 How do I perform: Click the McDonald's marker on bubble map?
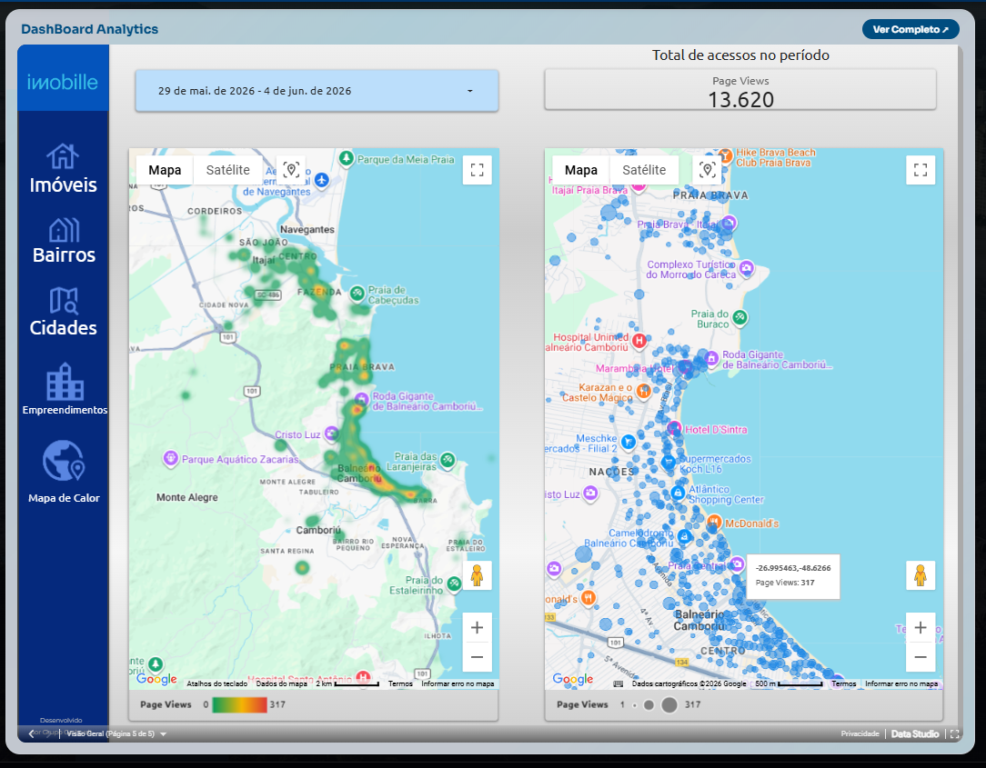[714, 522]
